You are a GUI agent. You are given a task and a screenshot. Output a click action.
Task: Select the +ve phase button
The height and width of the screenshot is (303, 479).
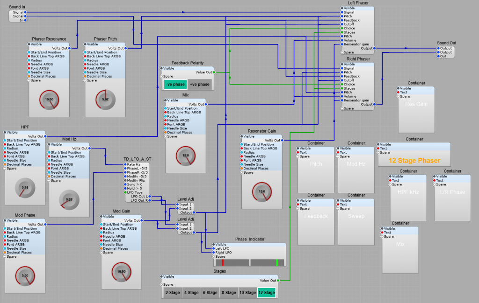click(x=200, y=85)
